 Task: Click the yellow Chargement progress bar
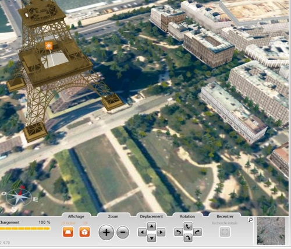(25, 229)
